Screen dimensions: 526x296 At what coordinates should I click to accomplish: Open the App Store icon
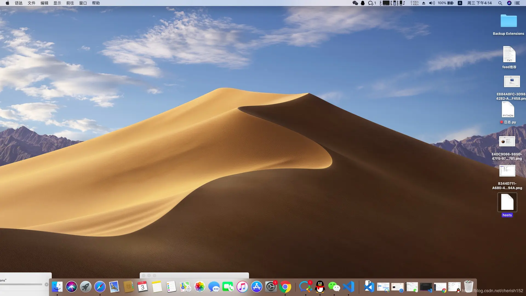(x=257, y=287)
